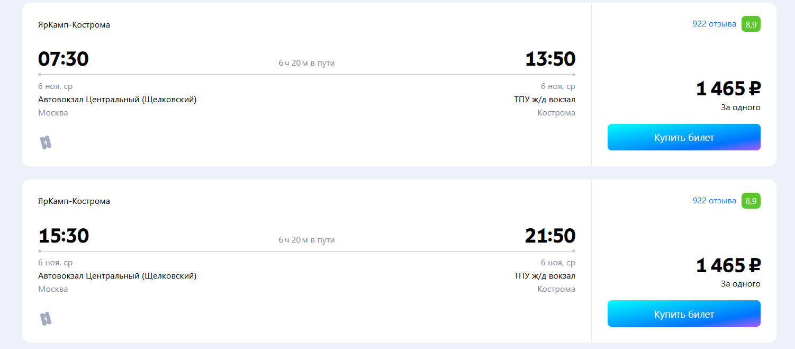795x349 pixels.
Task: Click first card's Автовокзал Центральный departure station
Action: tap(117, 100)
